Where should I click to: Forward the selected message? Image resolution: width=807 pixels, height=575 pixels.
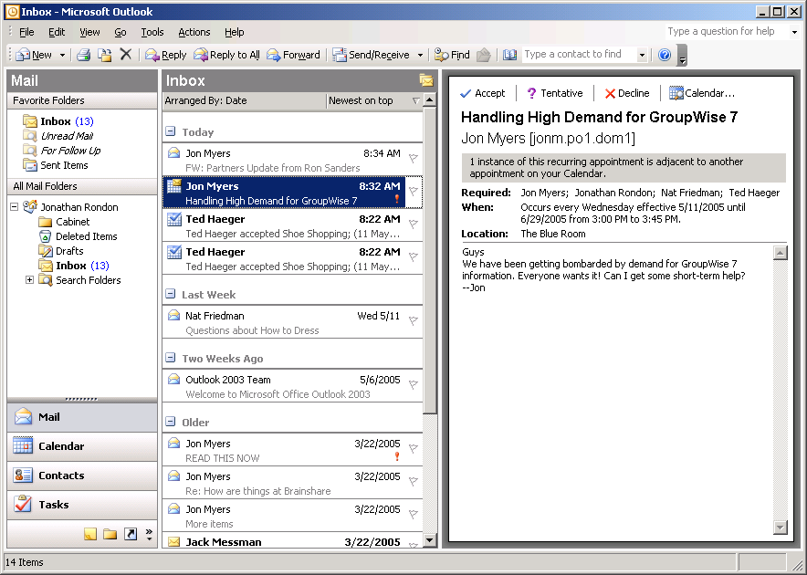293,55
